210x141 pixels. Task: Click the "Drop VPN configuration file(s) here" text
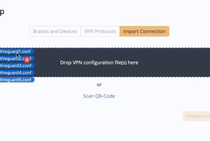[99, 63]
